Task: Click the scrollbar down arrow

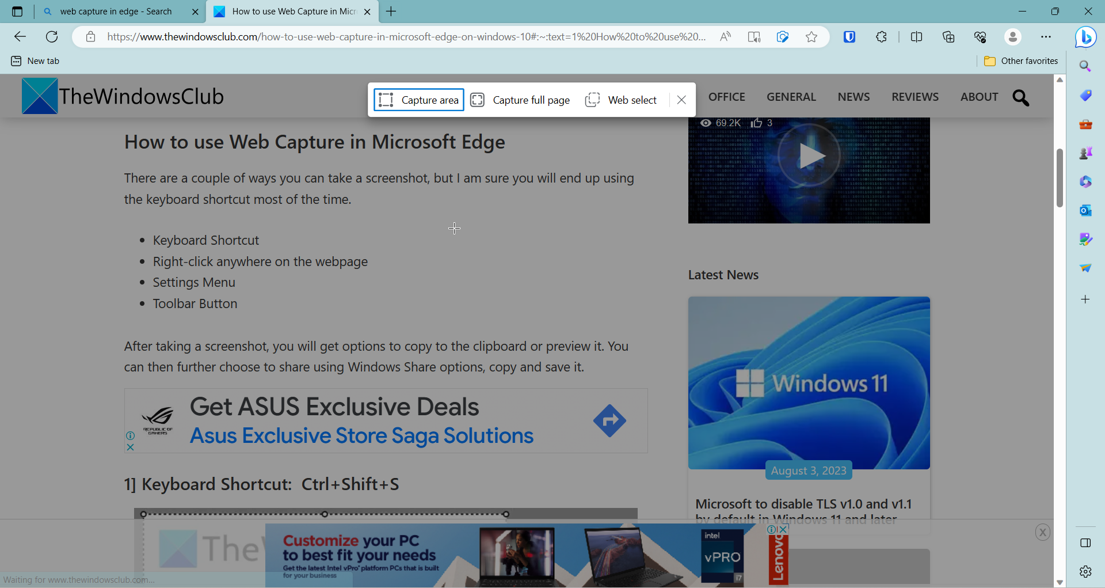Action: (x=1060, y=582)
